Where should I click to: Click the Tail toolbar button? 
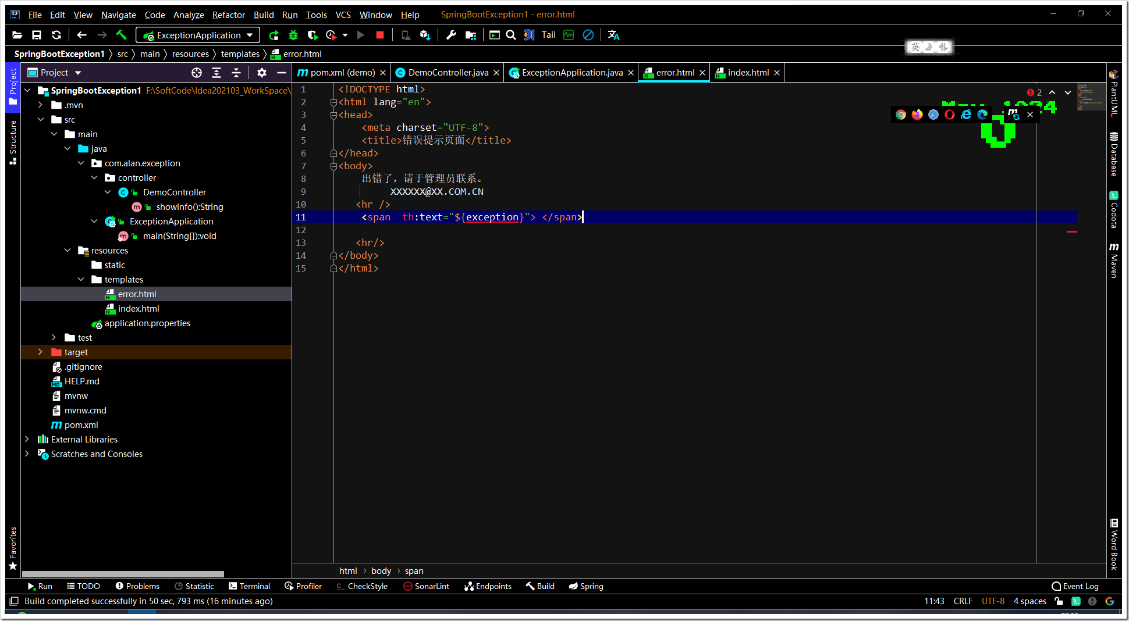(x=549, y=35)
